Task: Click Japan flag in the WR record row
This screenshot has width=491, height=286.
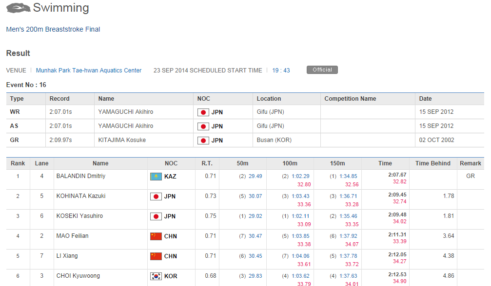Action: (x=203, y=112)
